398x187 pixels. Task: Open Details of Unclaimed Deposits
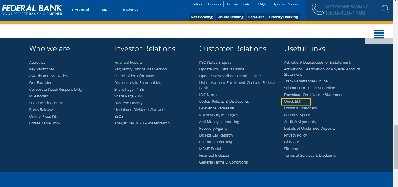[310, 128]
